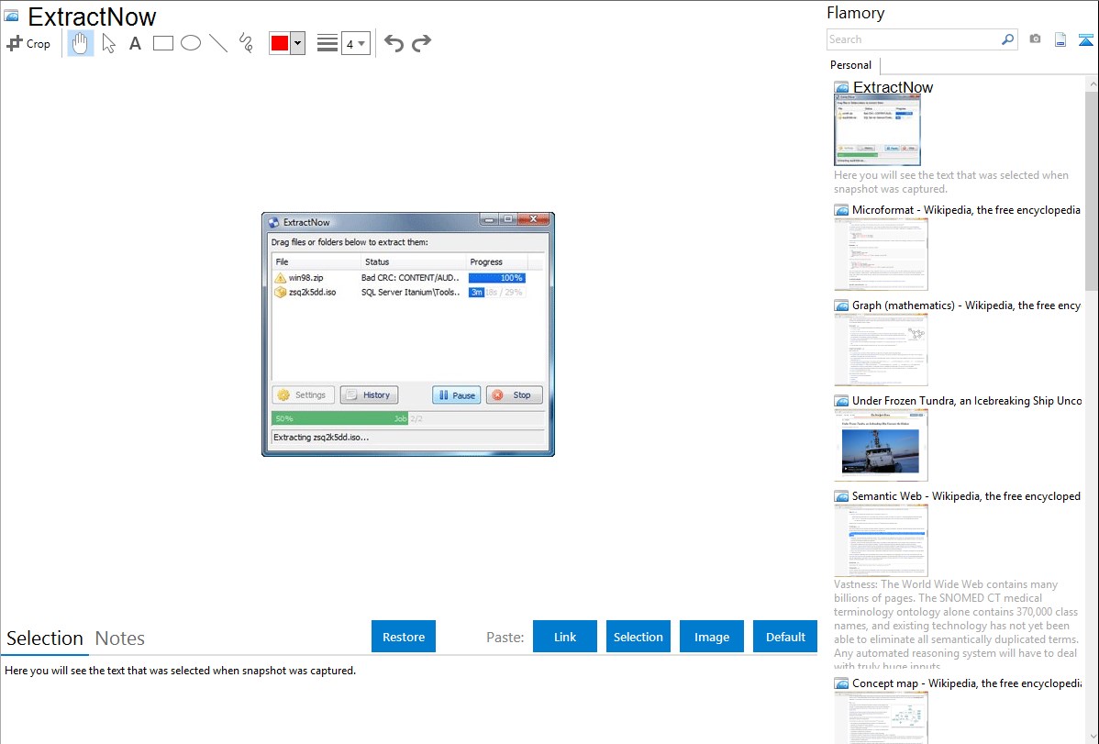
Task: Click the 100% progress bar for win98.zip
Action: click(x=497, y=278)
